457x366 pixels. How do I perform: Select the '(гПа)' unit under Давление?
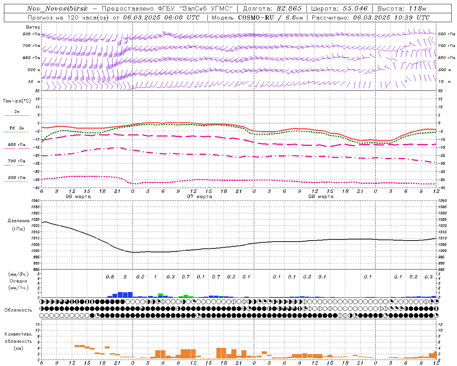click(18, 229)
